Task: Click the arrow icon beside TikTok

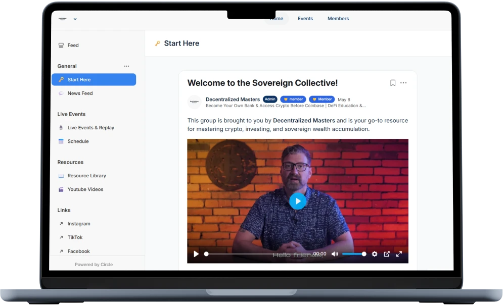Action: coord(61,237)
